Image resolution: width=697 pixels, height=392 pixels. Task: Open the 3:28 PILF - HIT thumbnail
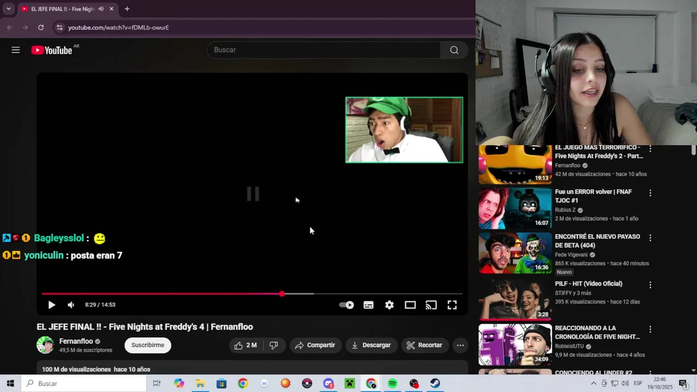tap(515, 299)
